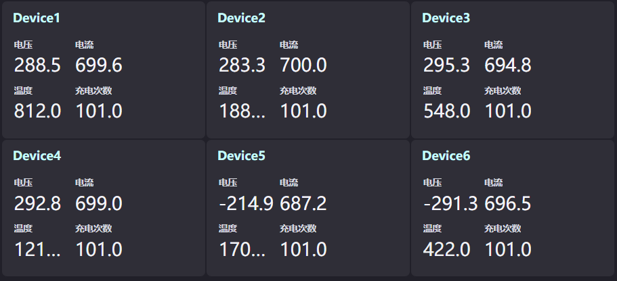Screen dimensions: 617x281
Task: Click Device2 voltage value 283.3
Action: (x=242, y=66)
